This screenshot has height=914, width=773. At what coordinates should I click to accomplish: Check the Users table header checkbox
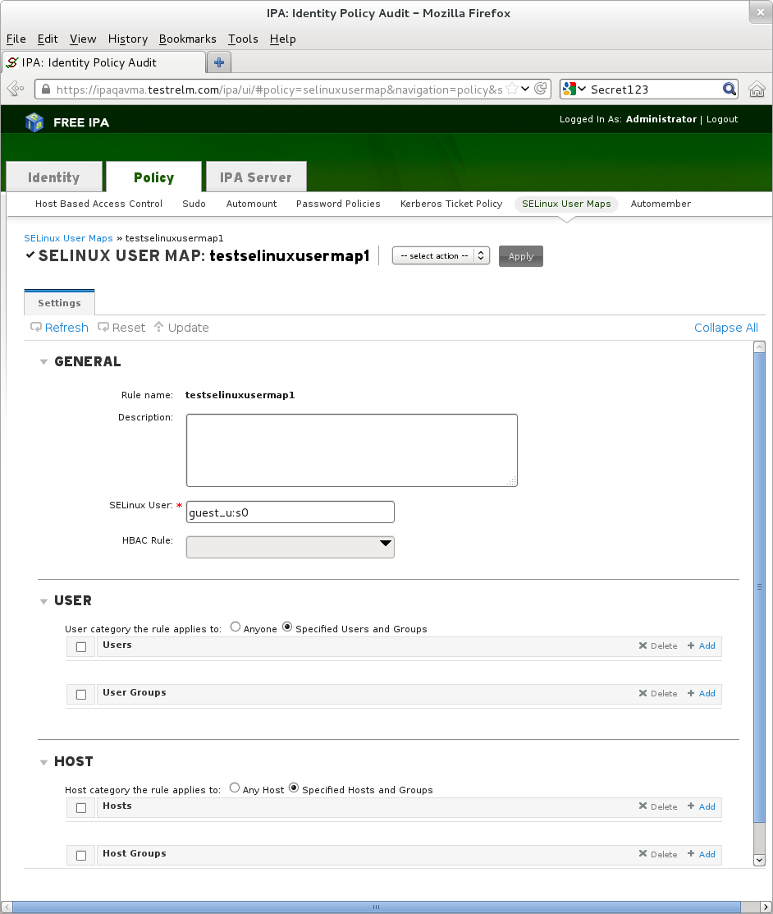click(x=81, y=647)
